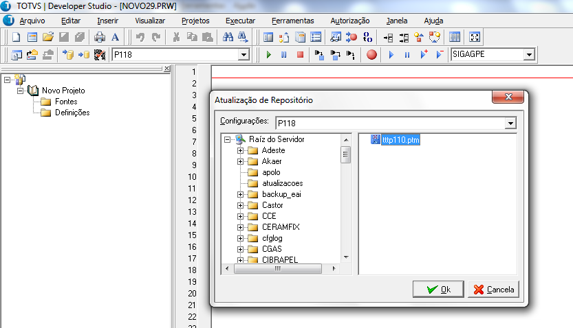
Task: Click the fullscreen expand arrows icon
Action: [475, 37]
